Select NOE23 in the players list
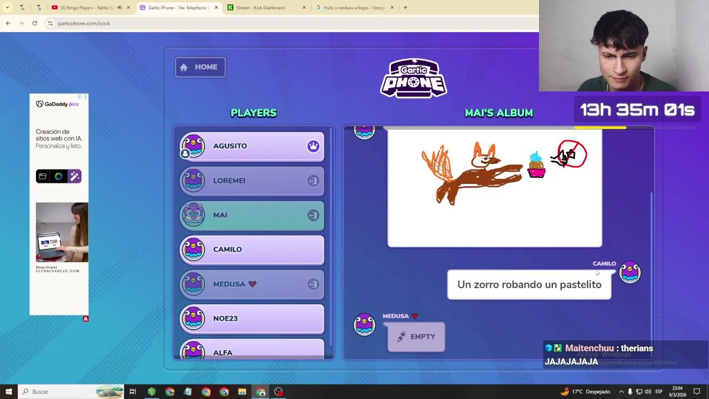This screenshot has height=399, width=709. tap(251, 318)
